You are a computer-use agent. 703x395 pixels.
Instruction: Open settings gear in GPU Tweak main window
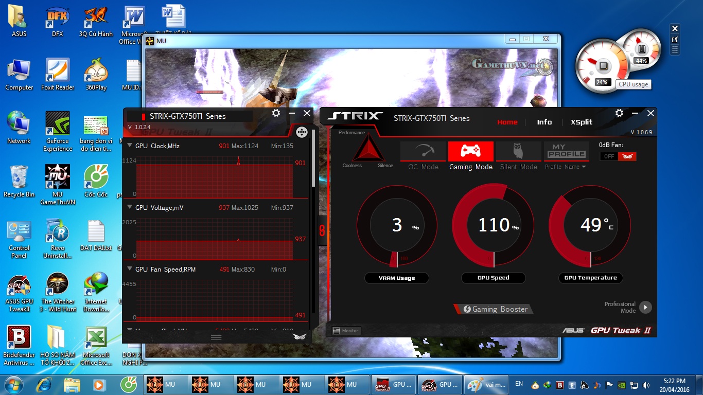(619, 113)
